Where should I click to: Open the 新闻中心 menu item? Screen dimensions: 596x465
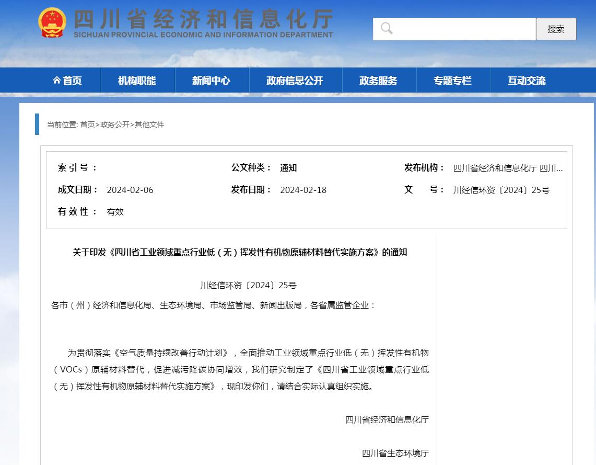pyautogui.click(x=212, y=80)
